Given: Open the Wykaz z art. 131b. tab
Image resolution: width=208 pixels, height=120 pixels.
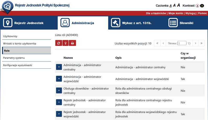Looking at the screenshot, I should (x=137, y=23).
